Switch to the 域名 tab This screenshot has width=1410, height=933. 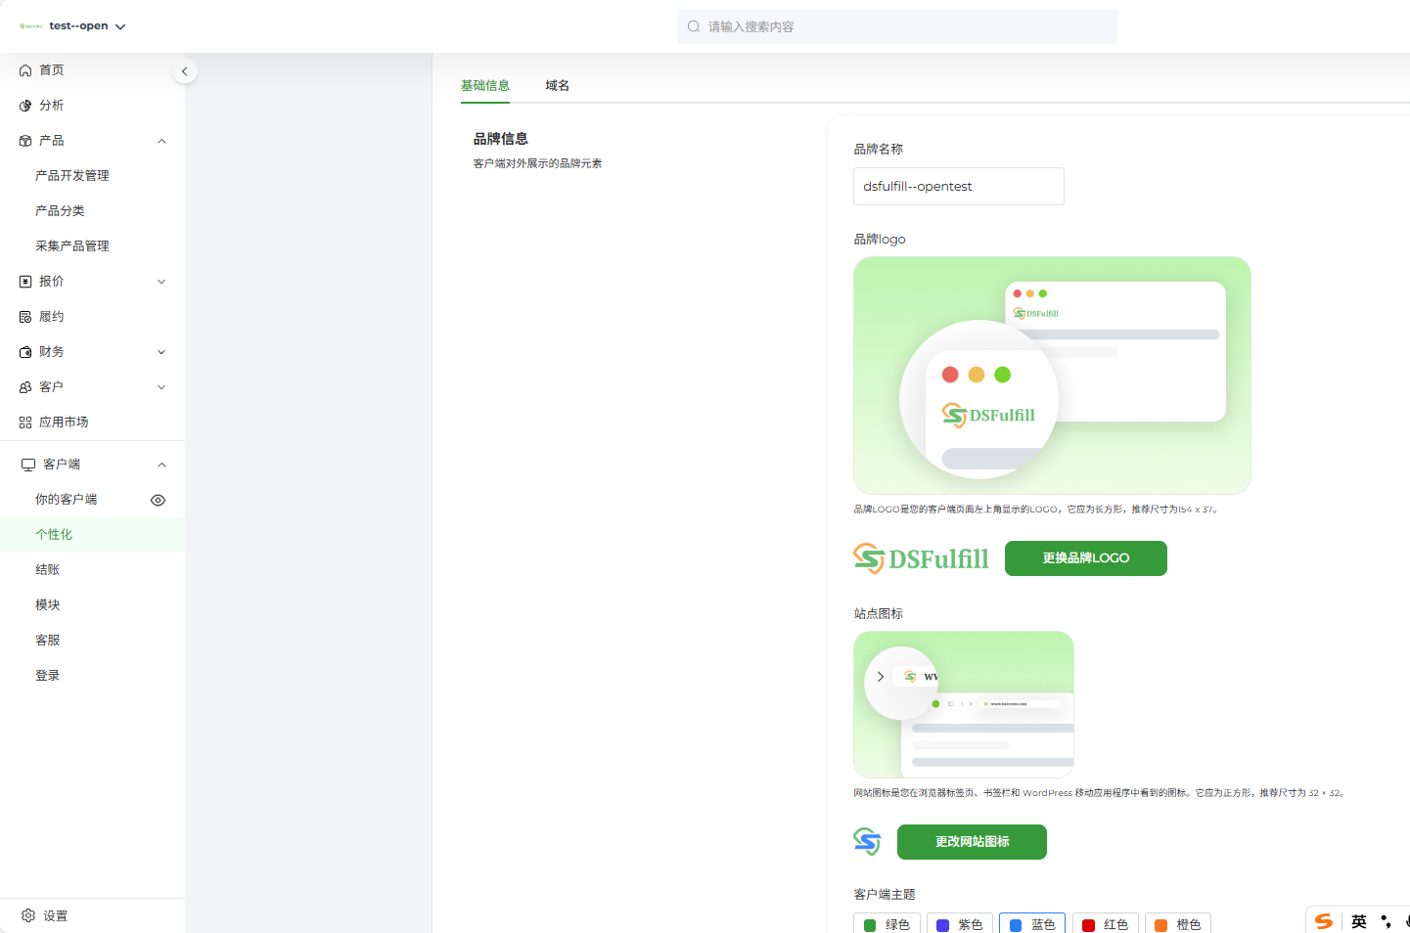click(558, 86)
